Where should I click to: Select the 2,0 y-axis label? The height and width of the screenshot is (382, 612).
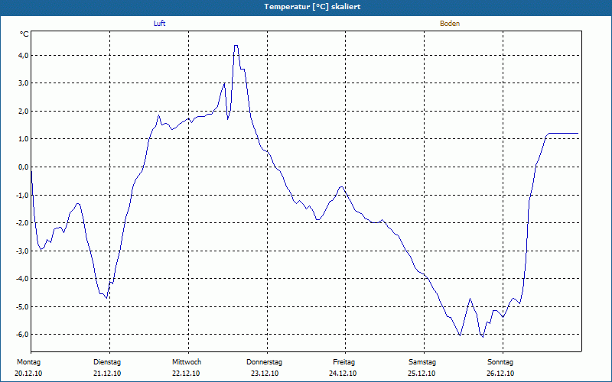(x=23, y=111)
